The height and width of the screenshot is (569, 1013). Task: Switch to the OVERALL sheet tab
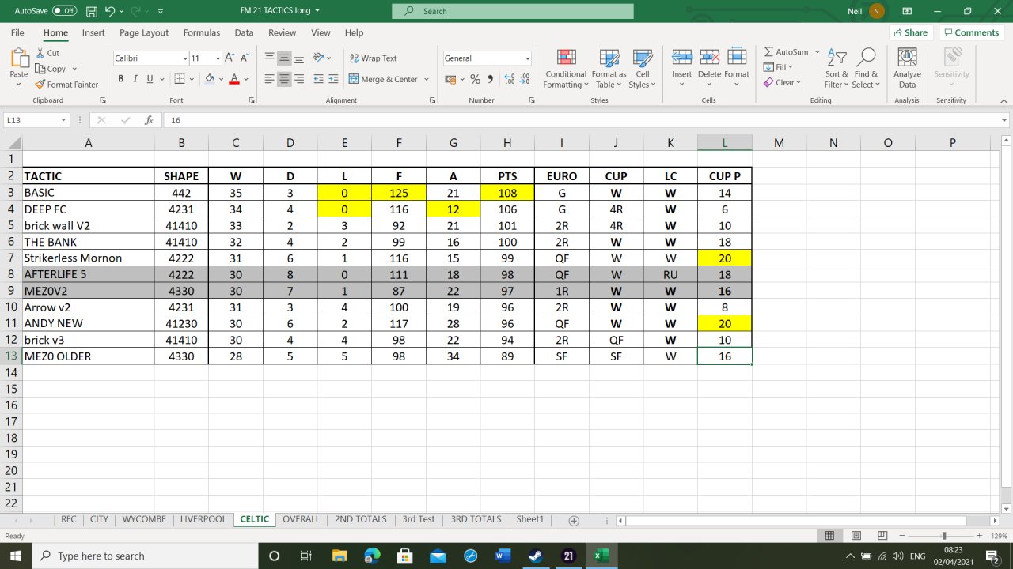302,519
